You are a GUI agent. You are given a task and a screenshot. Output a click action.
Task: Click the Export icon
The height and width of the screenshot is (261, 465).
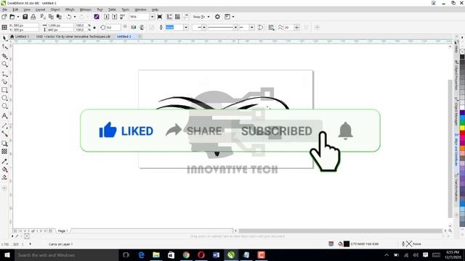pos(115,17)
